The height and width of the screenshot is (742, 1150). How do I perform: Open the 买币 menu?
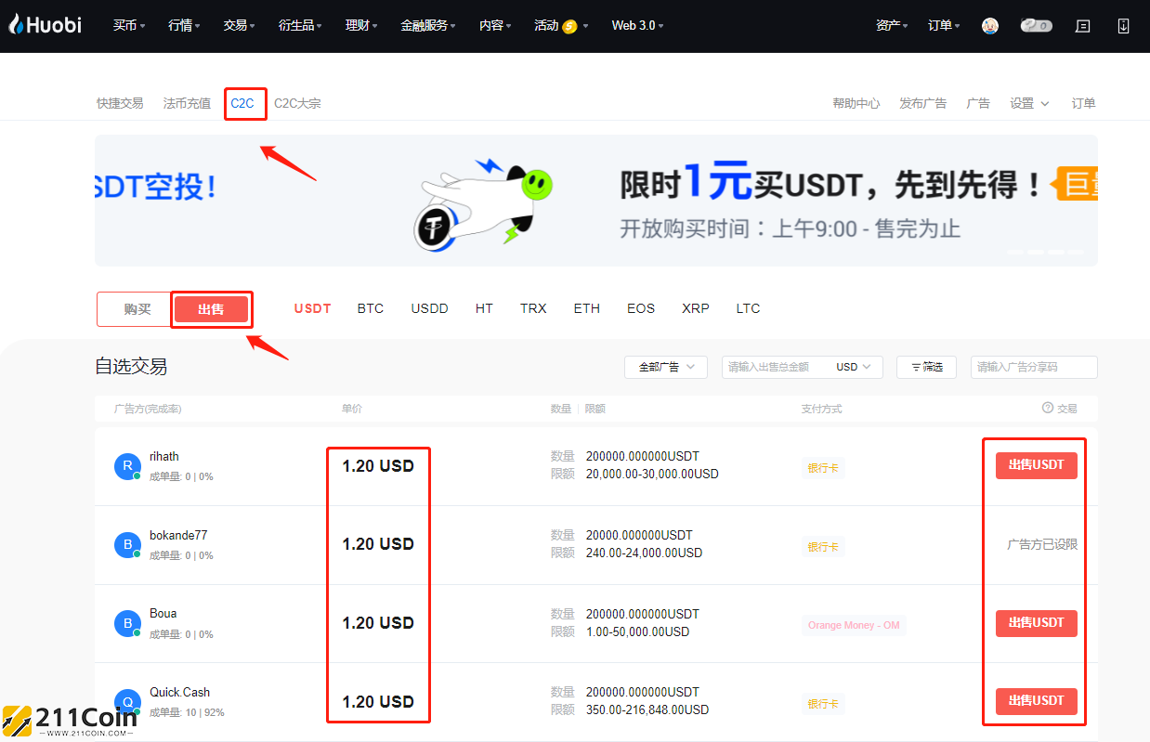coord(129,25)
